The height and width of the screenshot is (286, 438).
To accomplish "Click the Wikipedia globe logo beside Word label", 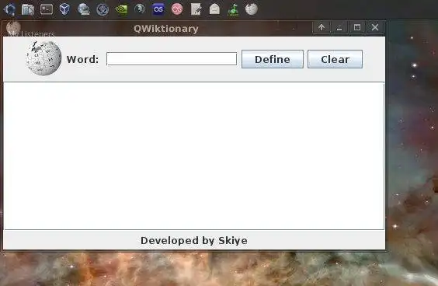I will pos(43,58).
